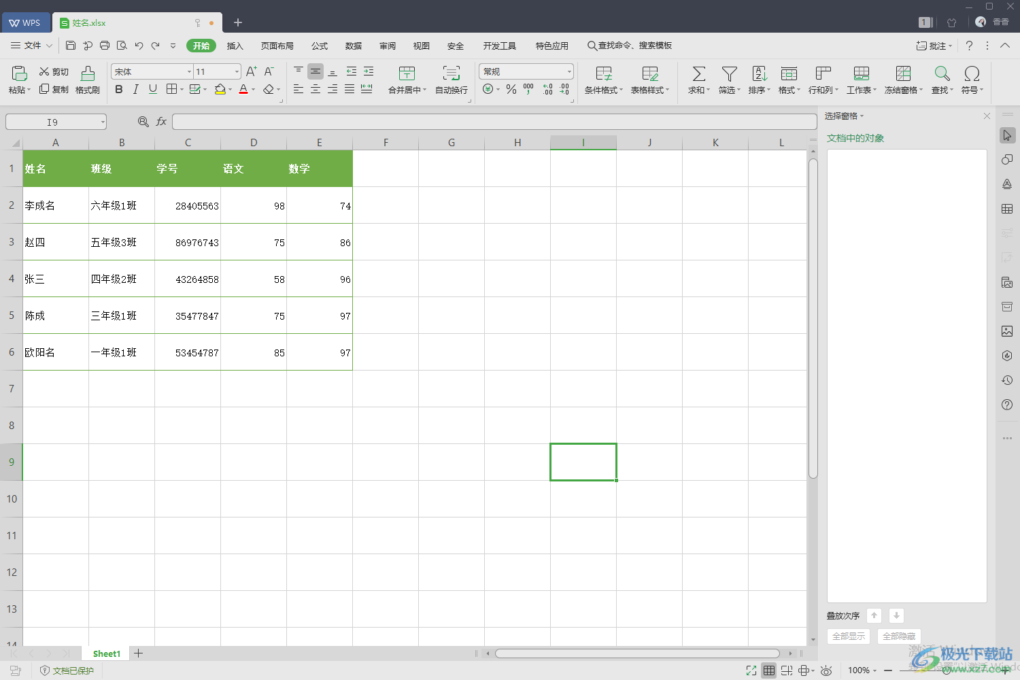Click the Worksheet (工作表) icon
This screenshot has height=680, width=1020.
[862, 73]
